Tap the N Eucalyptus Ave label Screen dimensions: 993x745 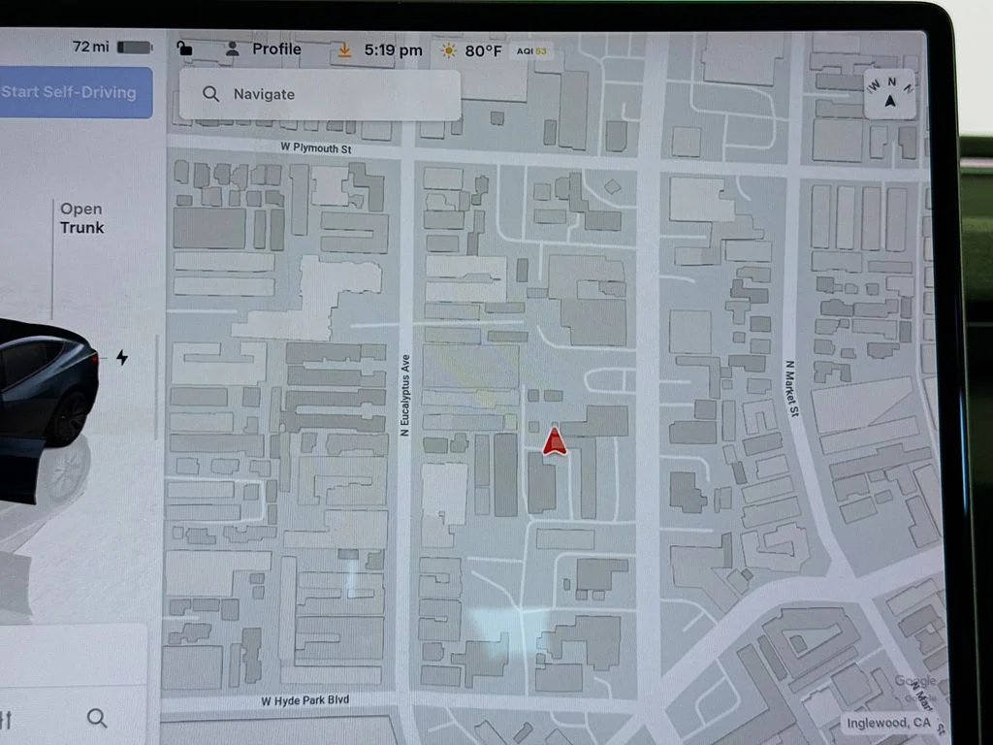(405, 396)
